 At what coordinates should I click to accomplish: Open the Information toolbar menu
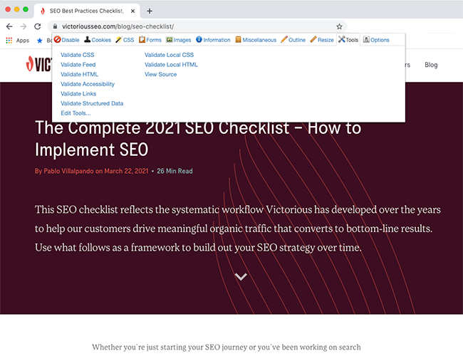[213, 40]
